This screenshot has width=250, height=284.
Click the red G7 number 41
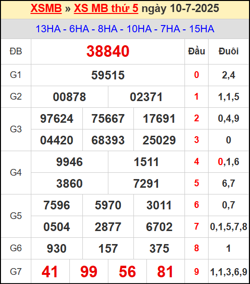(x=50, y=271)
